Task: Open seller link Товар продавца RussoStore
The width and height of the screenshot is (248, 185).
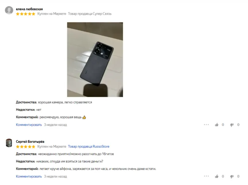Action: coord(89,147)
